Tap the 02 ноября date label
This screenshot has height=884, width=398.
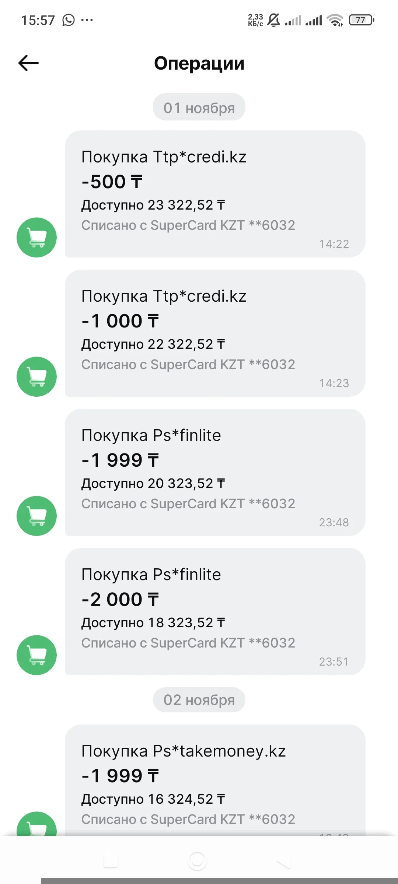199,699
